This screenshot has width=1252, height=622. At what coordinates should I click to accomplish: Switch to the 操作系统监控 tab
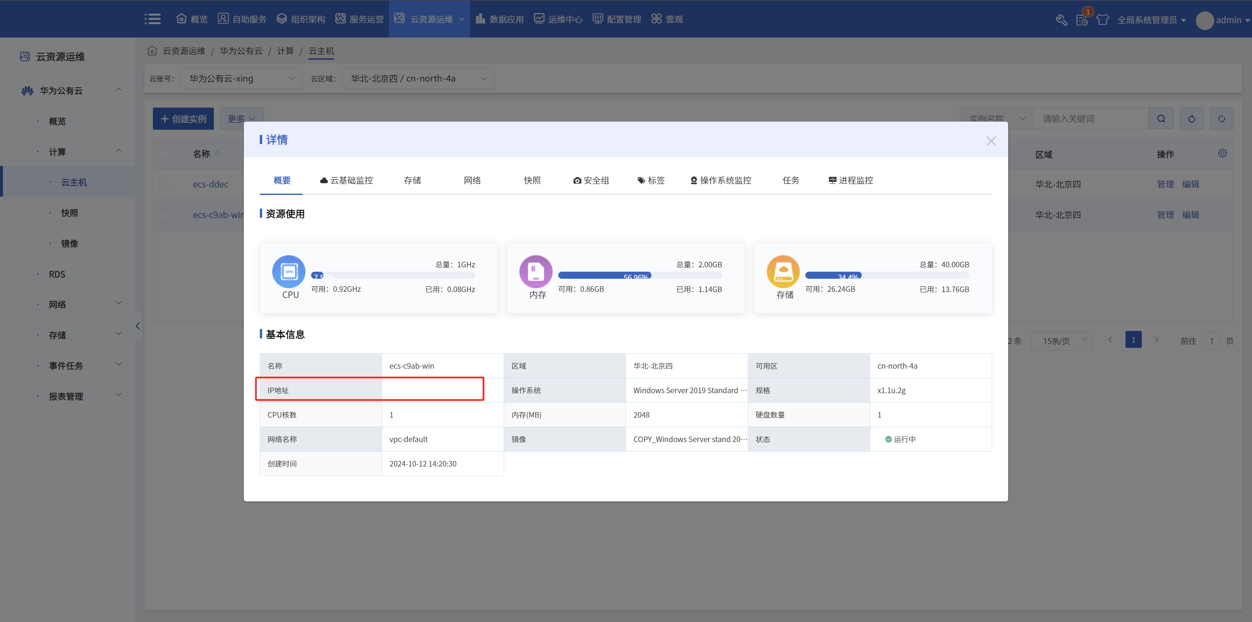pos(721,180)
